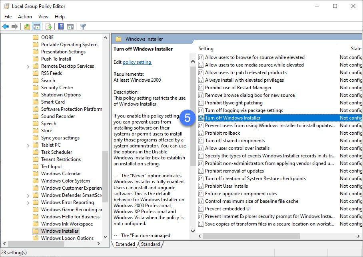Click the folder icon beside Store

click(36, 131)
